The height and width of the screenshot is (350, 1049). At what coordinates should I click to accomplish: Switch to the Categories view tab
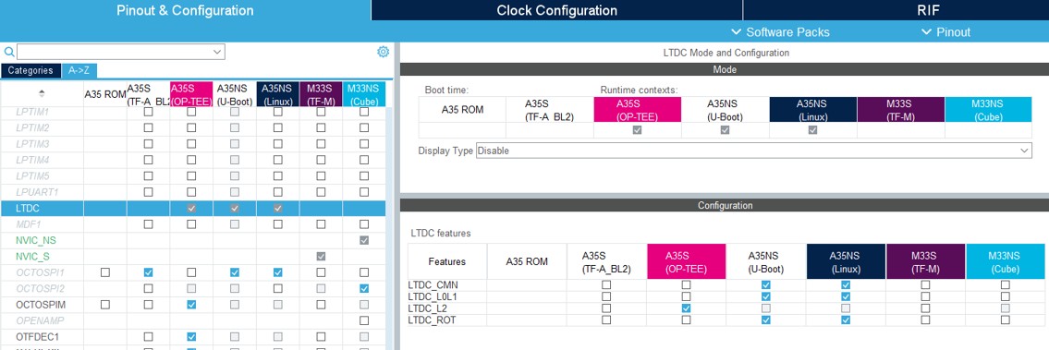click(30, 70)
